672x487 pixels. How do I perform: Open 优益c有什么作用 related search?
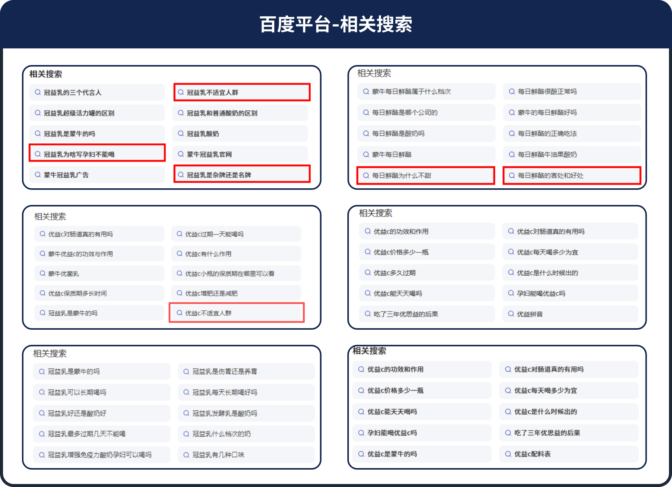236,254
